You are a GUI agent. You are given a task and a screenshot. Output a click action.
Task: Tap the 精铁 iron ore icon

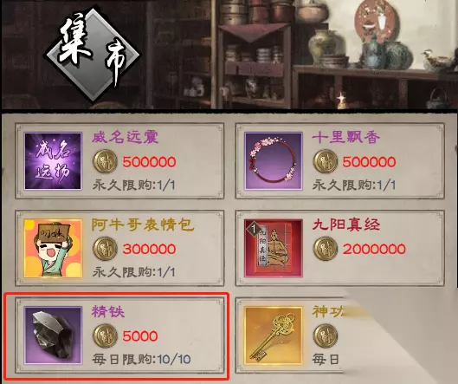(53, 335)
